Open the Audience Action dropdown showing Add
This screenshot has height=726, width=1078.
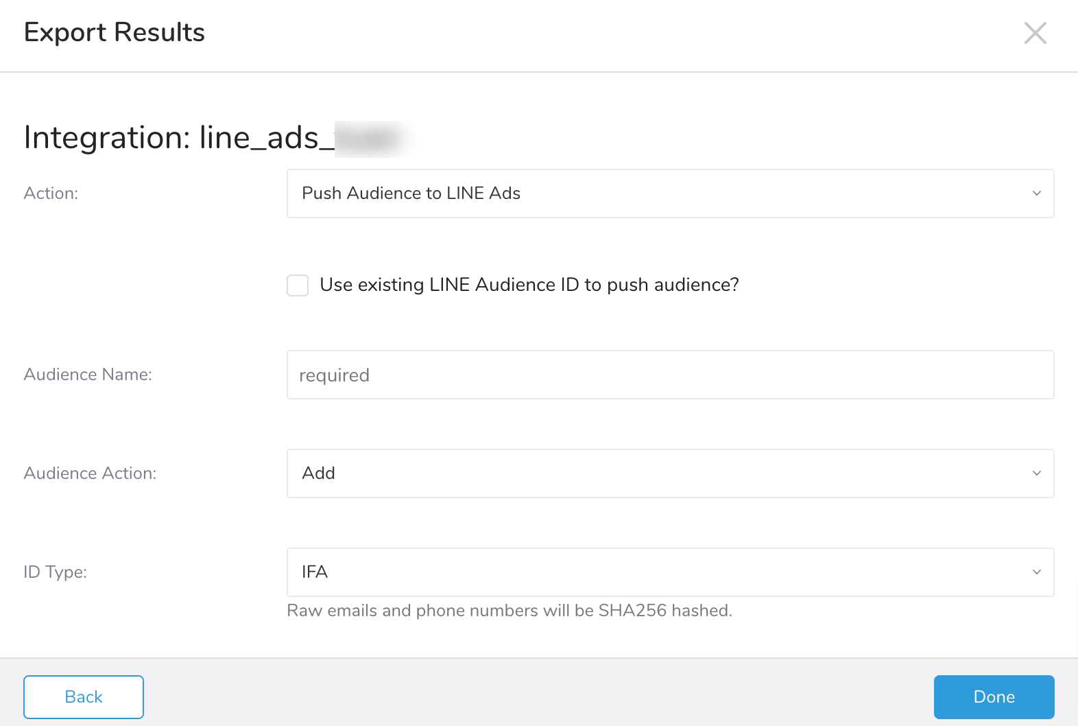pyautogui.click(x=669, y=473)
